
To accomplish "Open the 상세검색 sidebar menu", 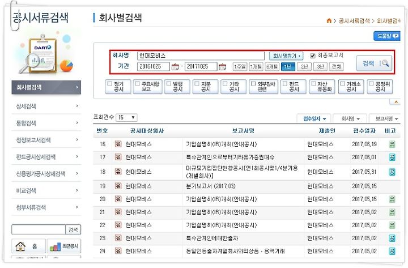I will [x=46, y=106].
